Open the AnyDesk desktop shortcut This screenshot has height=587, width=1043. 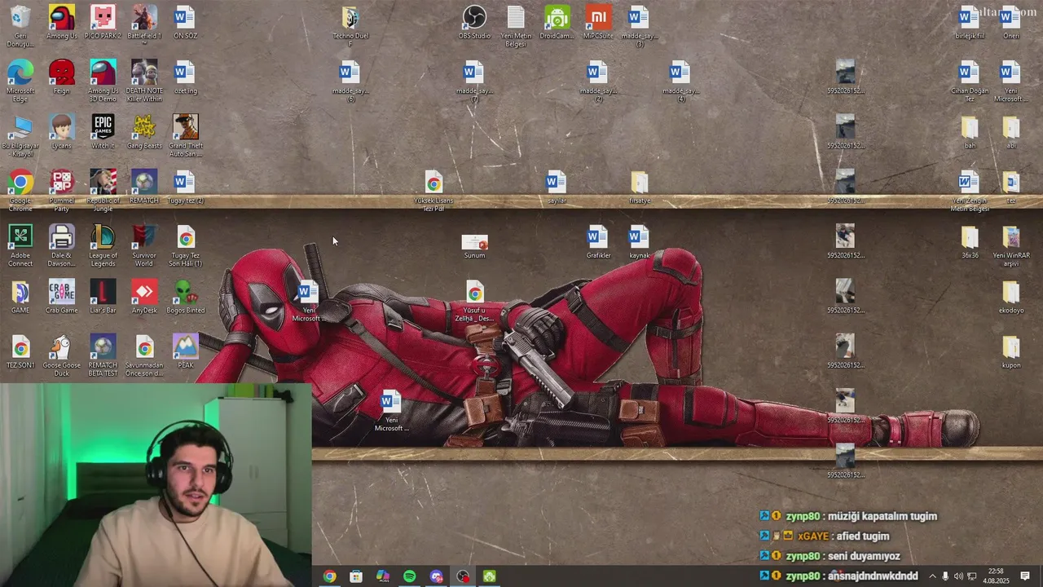(x=144, y=297)
